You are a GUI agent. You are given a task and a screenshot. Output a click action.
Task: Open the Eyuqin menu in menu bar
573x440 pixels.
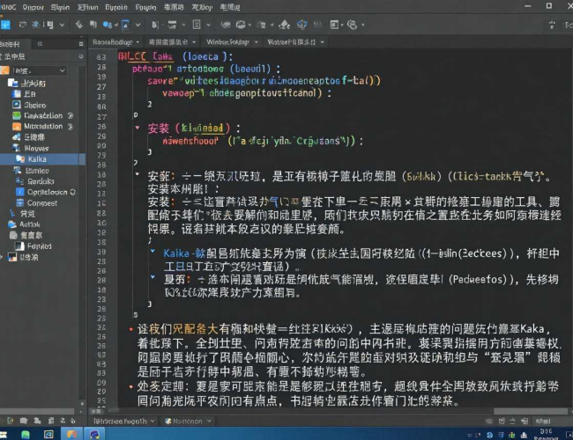pyautogui.click(x=145, y=7)
